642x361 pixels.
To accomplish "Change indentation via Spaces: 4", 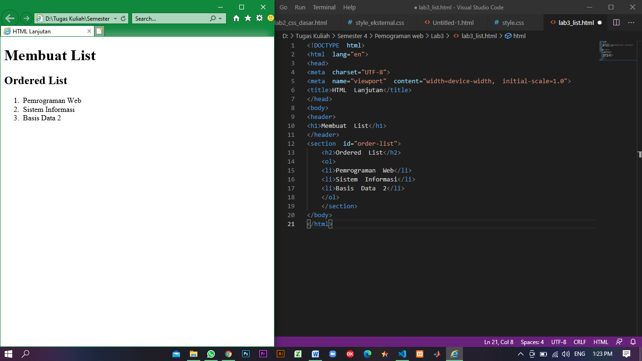I will (x=532, y=342).
